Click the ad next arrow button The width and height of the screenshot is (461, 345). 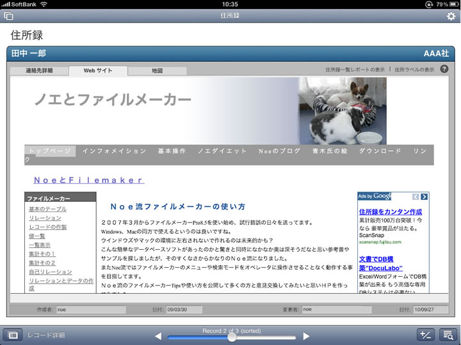coord(424,196)
